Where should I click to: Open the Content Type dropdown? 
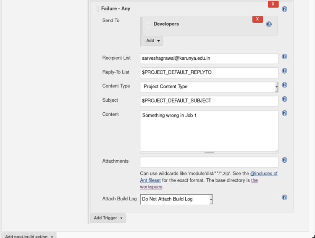click(x=209, y=87)
